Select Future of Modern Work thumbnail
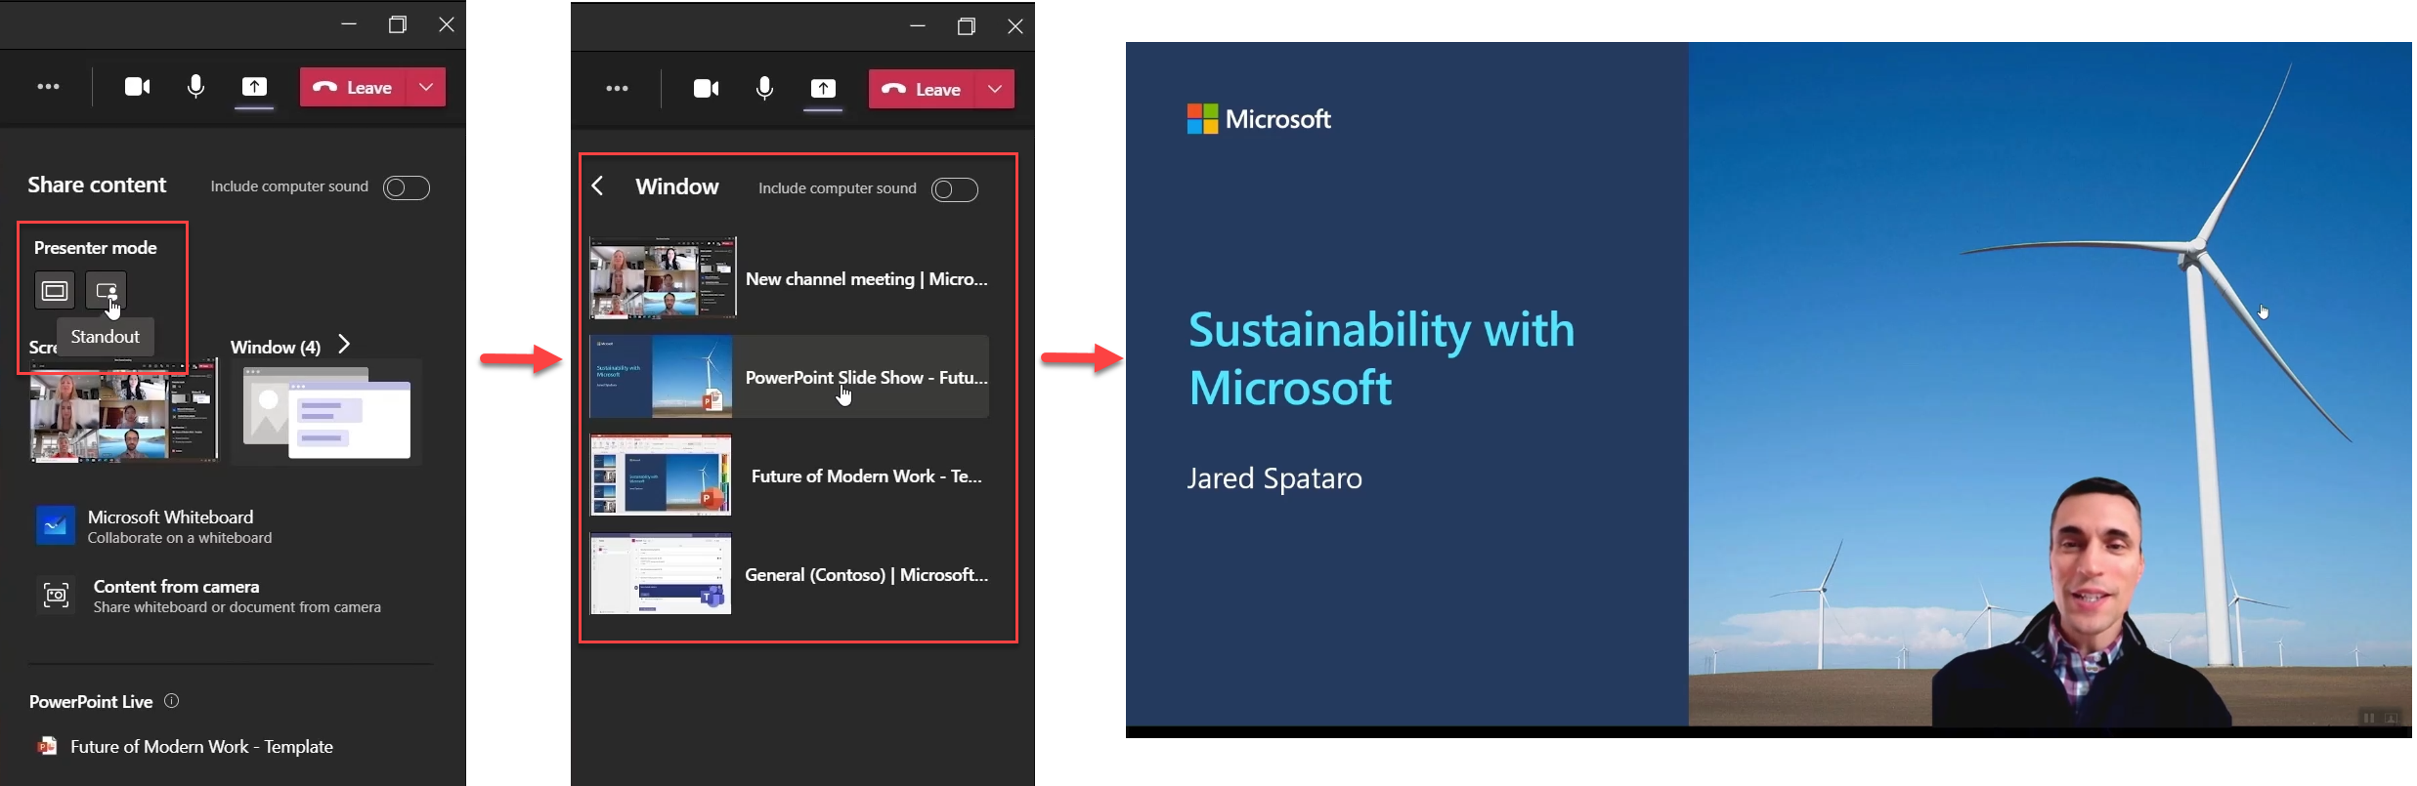The height and width of the screenshot is (786, 2417). point(661,476)
